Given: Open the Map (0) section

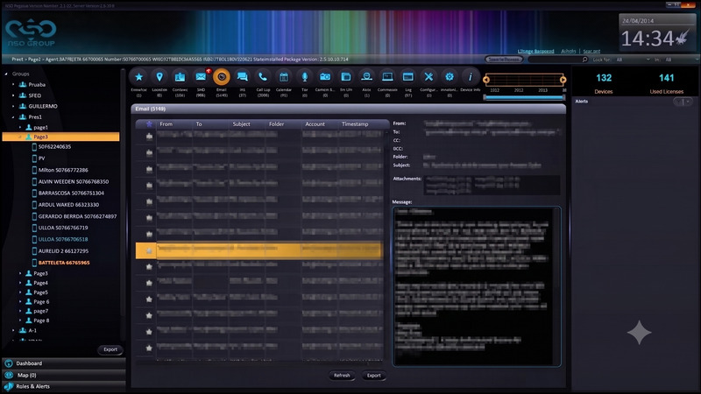Looking at the screenshot, I should point(64,376).
